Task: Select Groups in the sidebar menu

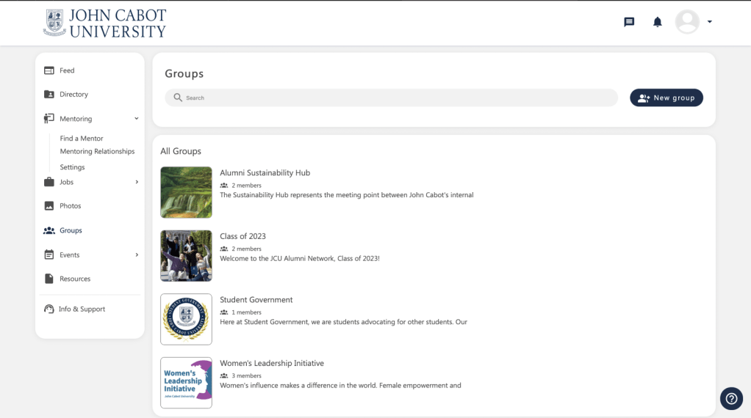Action: [71, 230]
